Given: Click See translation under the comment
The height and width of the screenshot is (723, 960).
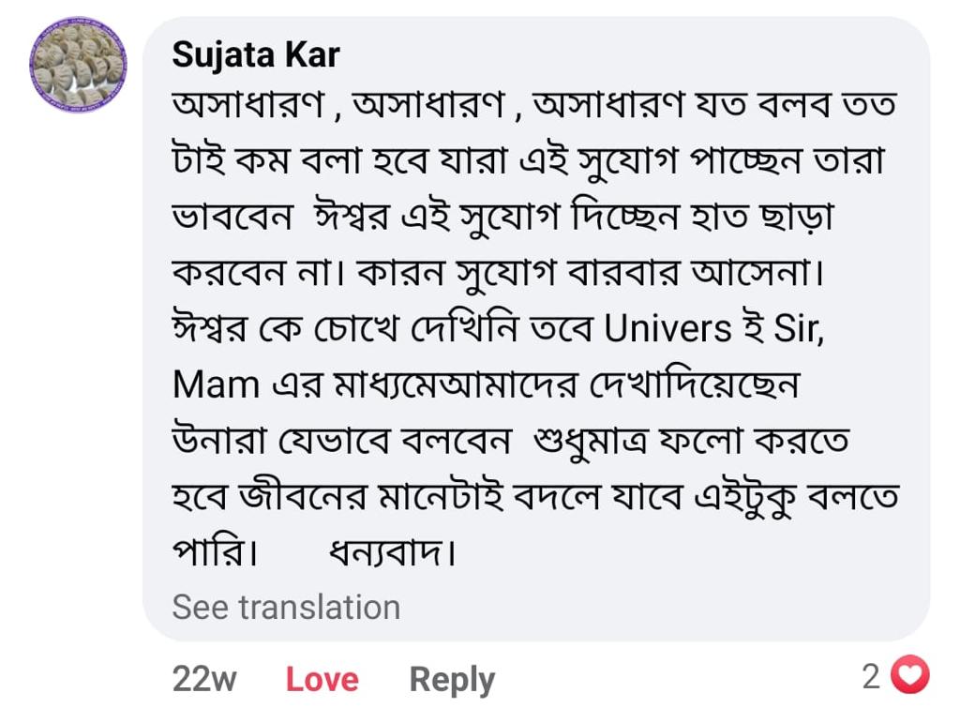Looking at the screenshot, I should pos(286,607).
